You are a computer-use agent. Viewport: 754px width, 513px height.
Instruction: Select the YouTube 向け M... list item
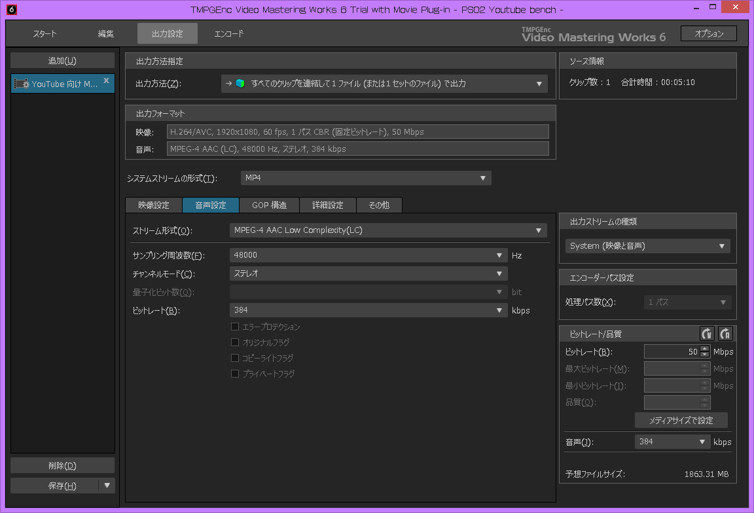click(x=63, y=84)
